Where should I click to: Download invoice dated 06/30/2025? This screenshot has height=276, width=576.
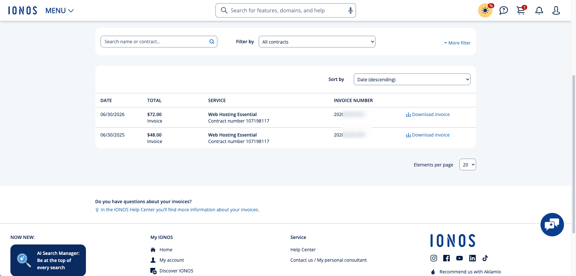(428, 135)
